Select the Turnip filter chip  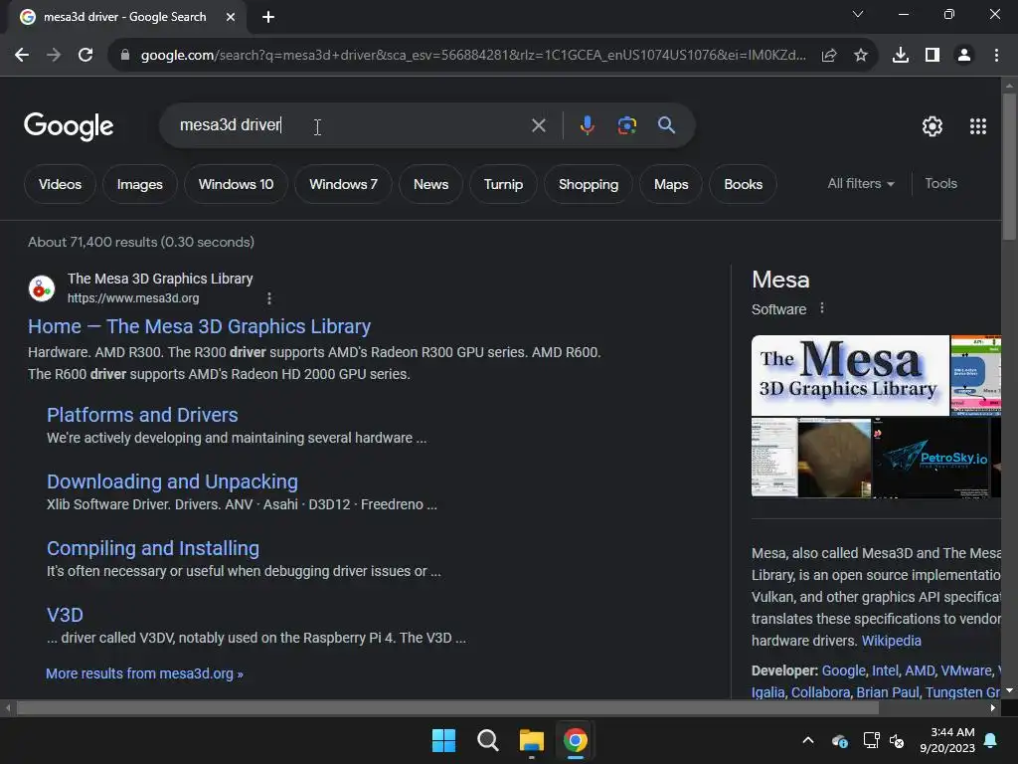[x=503, y=184]
